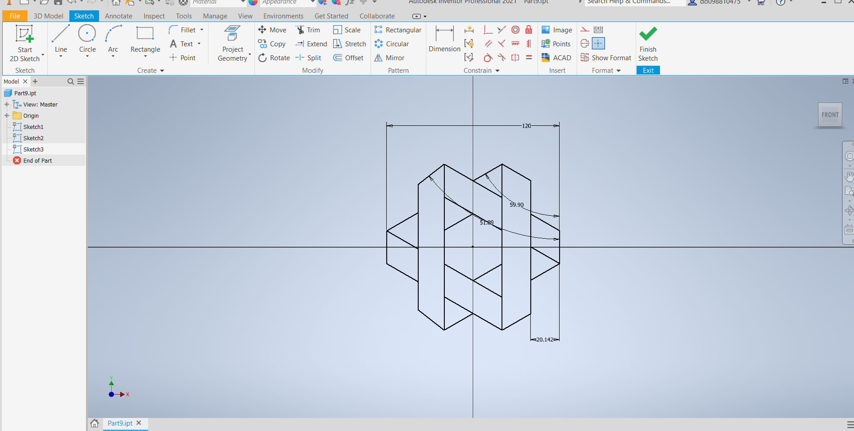Choose the Trim tool

pyautogui.click(x=308, y=30)
